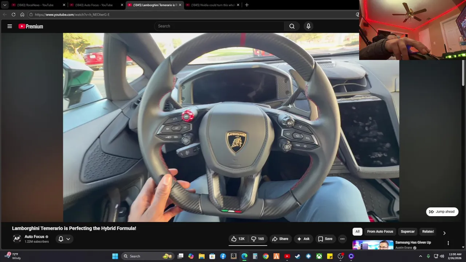Open File Explorer from the taskbar

(x=202, y=256)
